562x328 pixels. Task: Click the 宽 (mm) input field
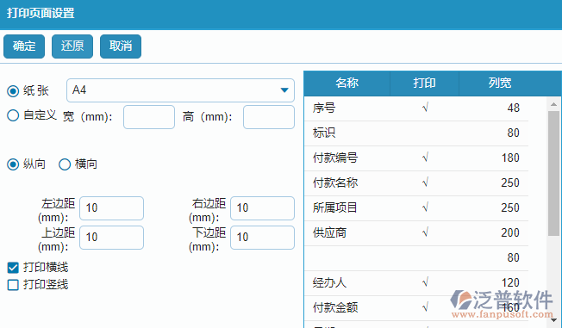point(149,117)
